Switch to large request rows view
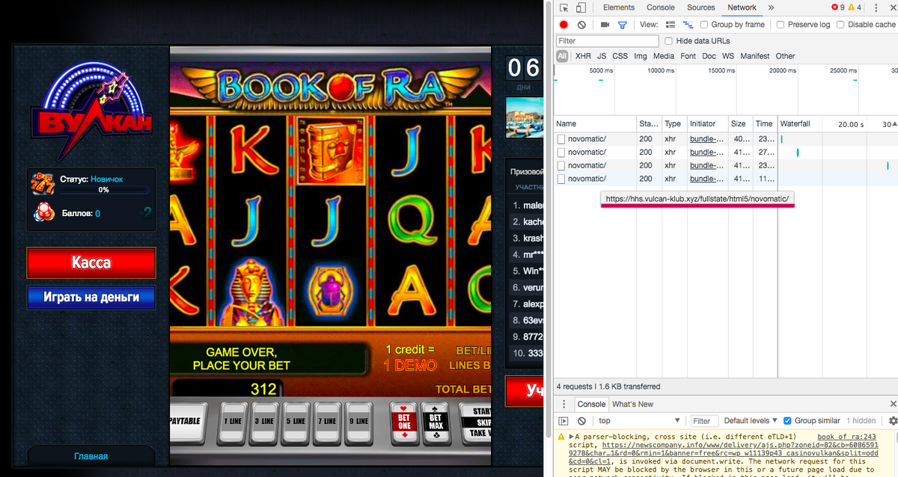 (671, 25)
